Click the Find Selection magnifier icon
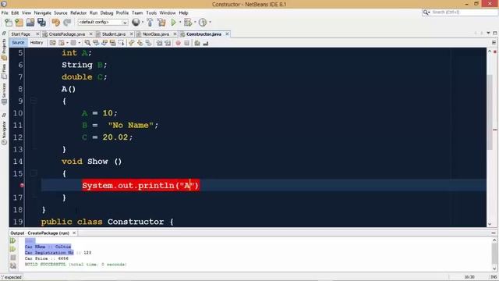This screenshot has height=281, width=499. coord(87,43)
